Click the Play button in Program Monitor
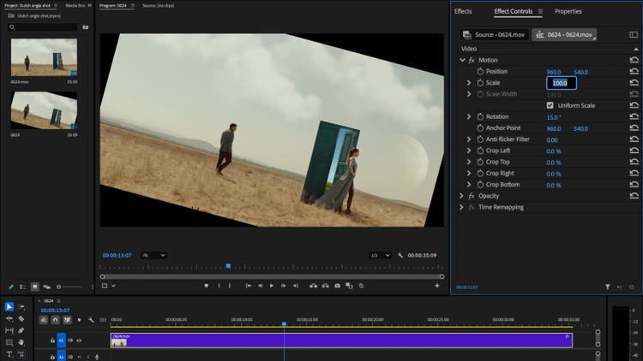The width and height of the screenshot is (643, 361). click(272, 286)
